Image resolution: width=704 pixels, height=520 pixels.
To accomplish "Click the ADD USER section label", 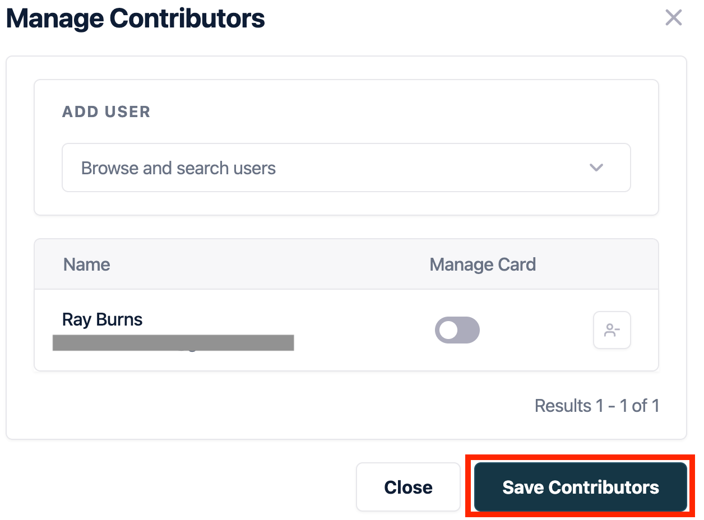I will tap(106, 112).
